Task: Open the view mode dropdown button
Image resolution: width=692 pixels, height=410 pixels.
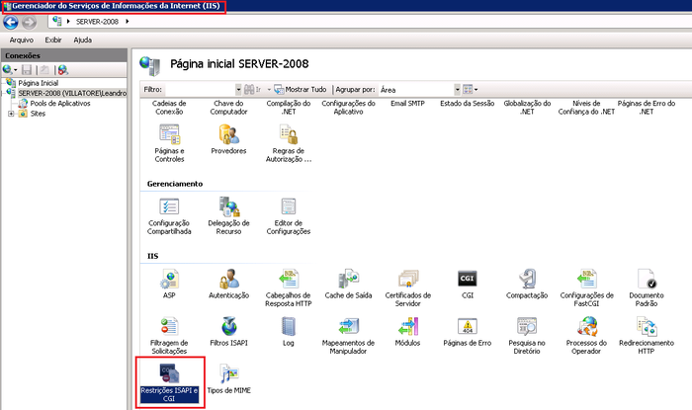Action: [x=470, y=90]
